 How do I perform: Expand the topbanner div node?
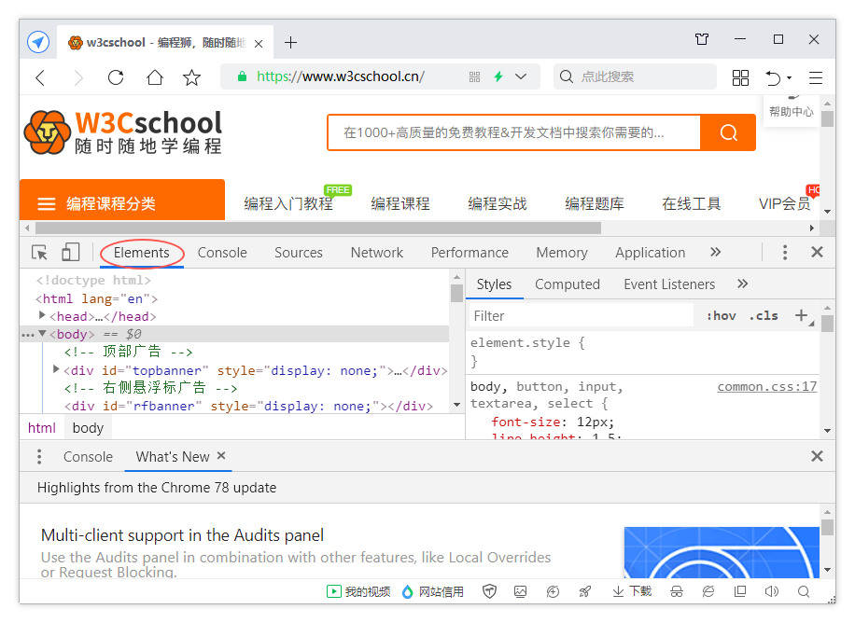coord(56,369)
